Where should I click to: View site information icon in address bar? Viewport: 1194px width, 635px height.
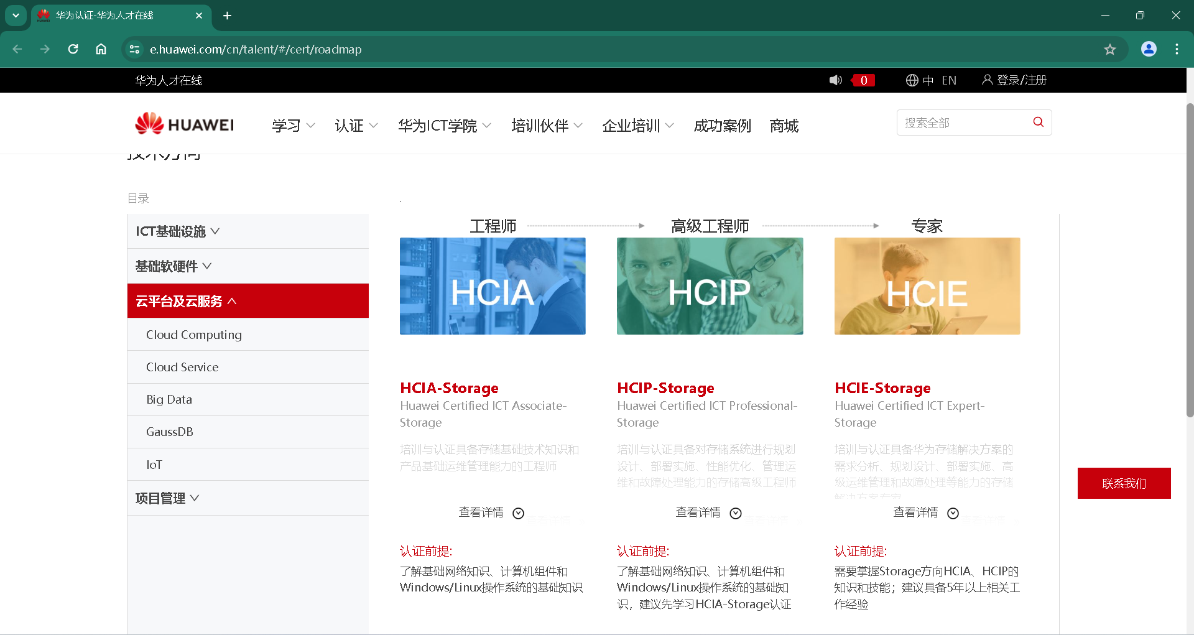click(x=134, y=49)
